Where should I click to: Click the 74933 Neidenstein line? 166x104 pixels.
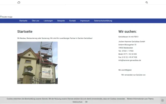coord(126,48)
